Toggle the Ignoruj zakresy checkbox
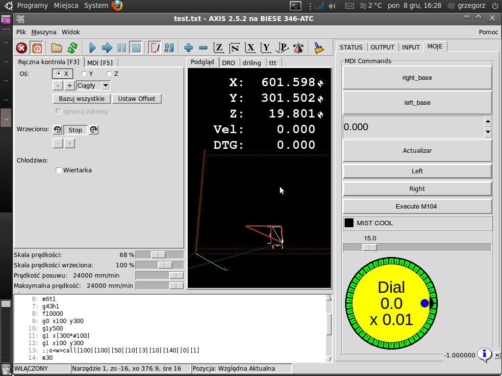Image resolution: width=502 pixels, height=376 pixels. click(58, 111)
